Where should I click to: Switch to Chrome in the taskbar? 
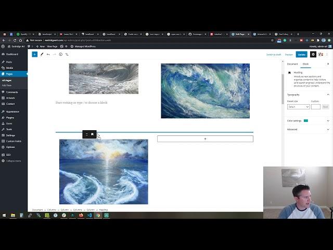[98, 215]
